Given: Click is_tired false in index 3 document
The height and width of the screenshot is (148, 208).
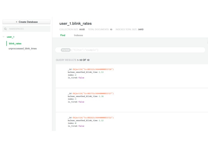Looking at the screenshot, I should (76, 102).
